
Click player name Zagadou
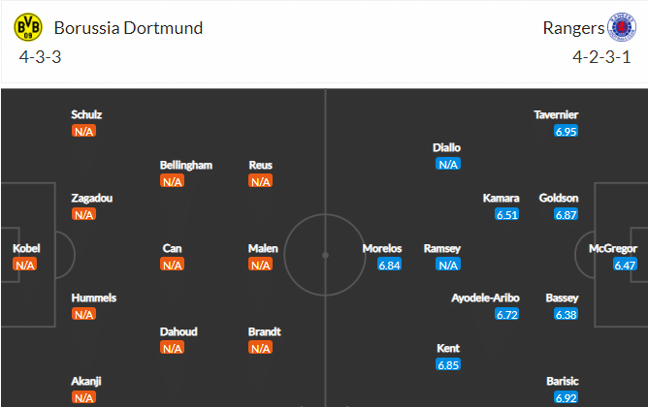[x=92, y=198]
